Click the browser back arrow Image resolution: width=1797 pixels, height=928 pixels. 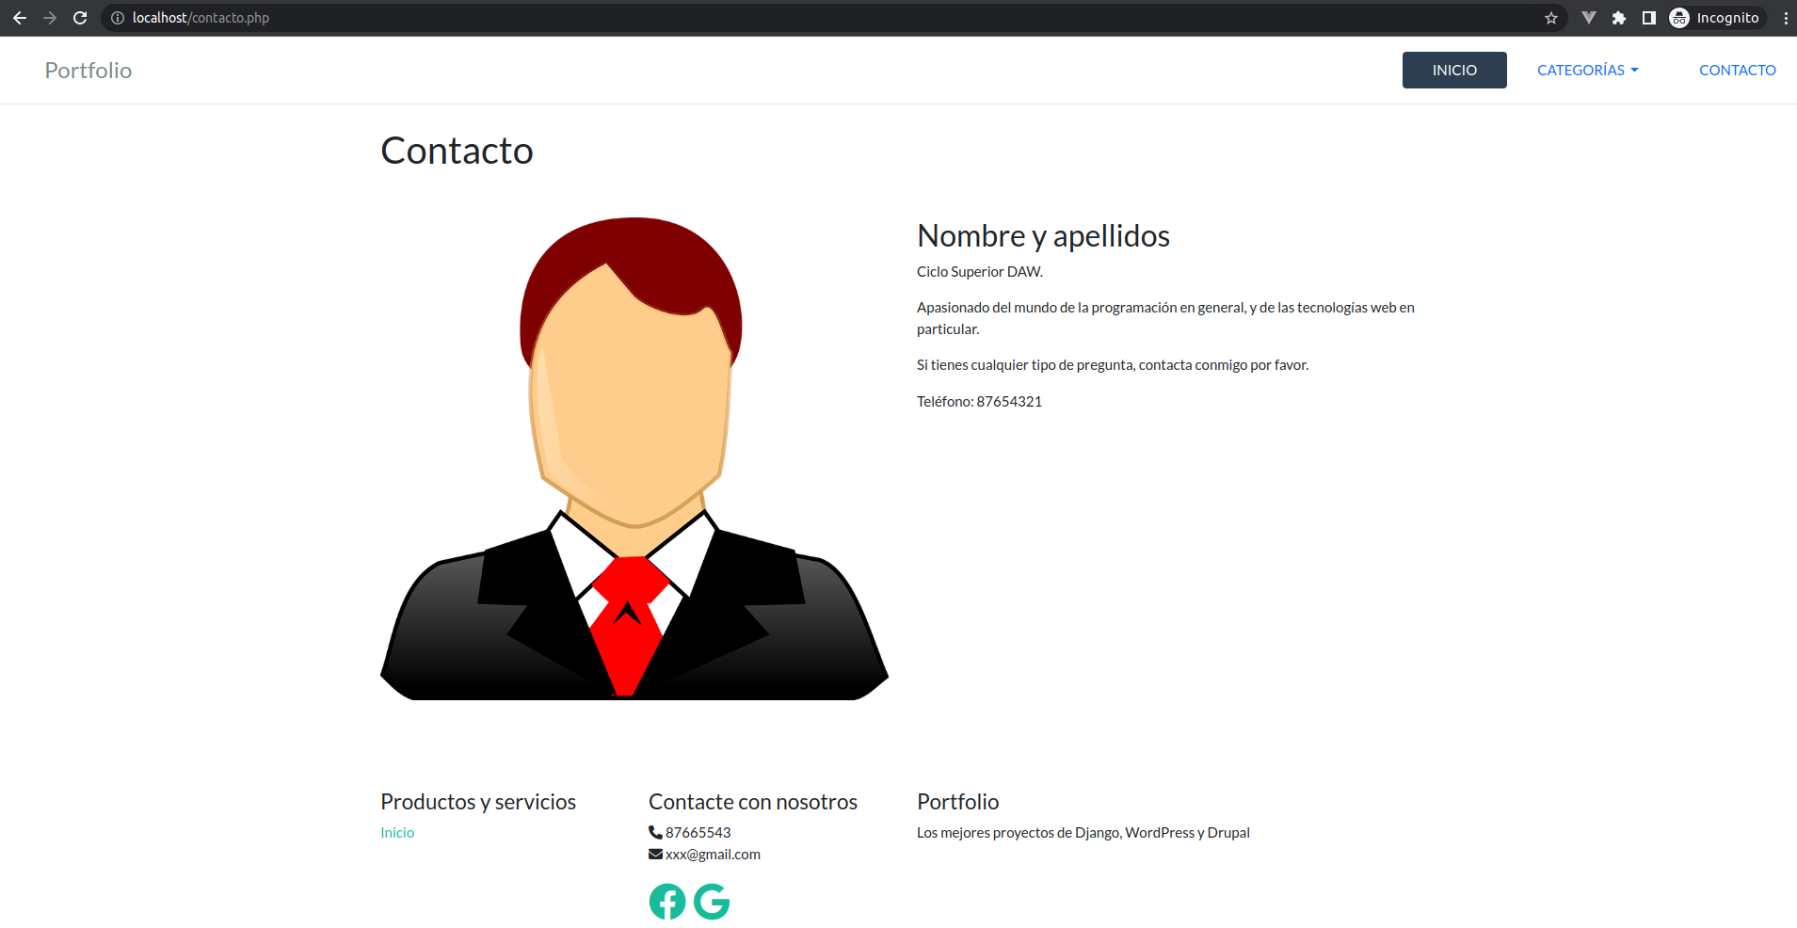pyautogui.click(x=20, y=18)
